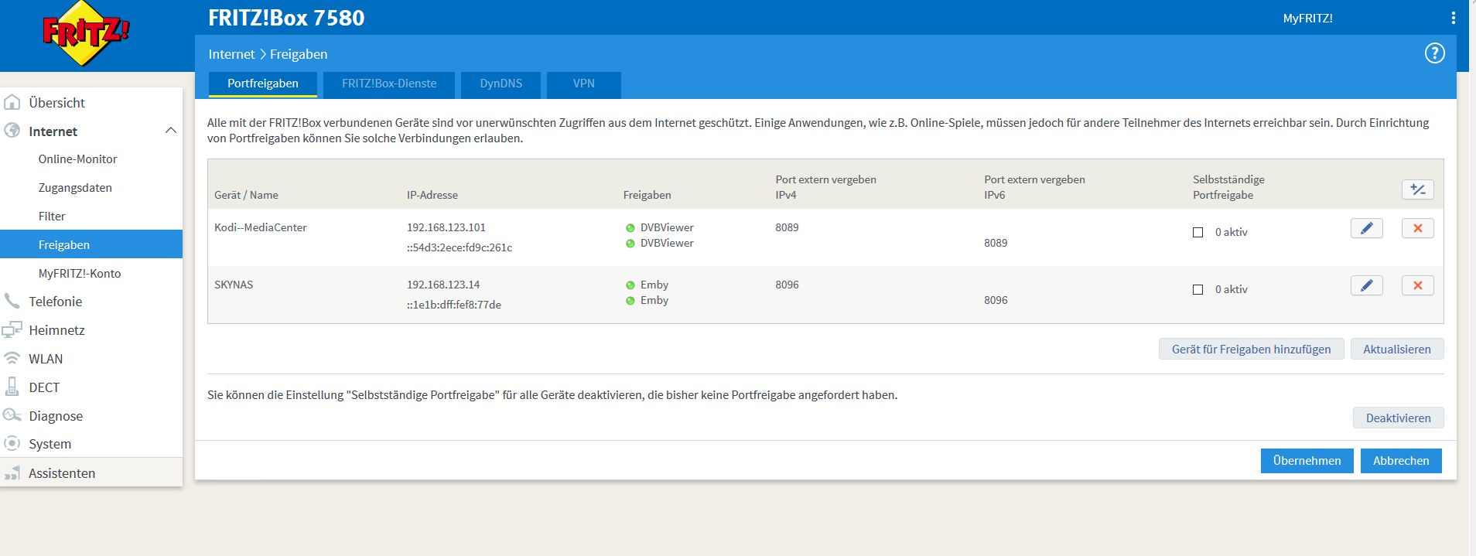Screen dimensions: 1476x556
Task: Click the FRITZ! logo
Action: click(x=86, y=33)
